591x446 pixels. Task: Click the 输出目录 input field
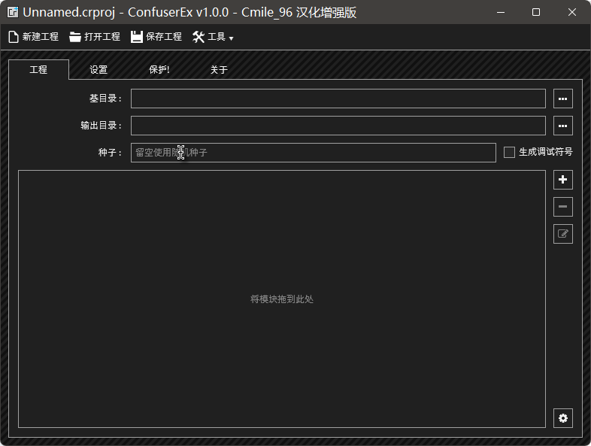[x=338, y=126]
